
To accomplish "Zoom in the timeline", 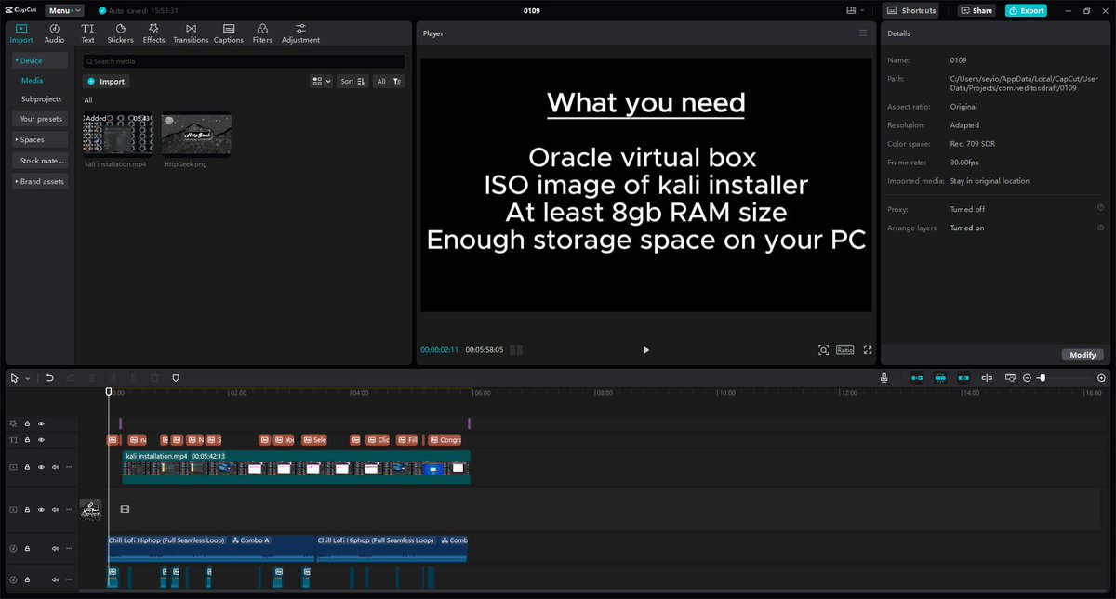I will [x=1102, y=378].
